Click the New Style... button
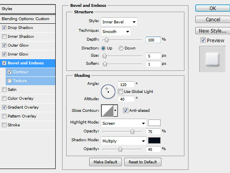This screenshot has height=173, width=230. pos(213,31)
